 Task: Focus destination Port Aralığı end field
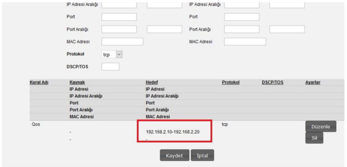[x=287, y=29]
